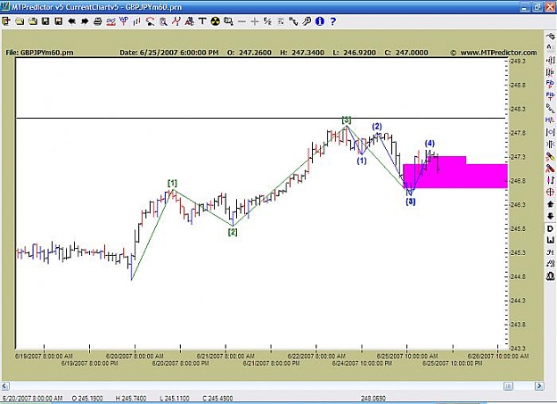Image resolution: width=557 pixels, height=404 pixels.
Task: Click the 'H 245.7400' status bar value
Action: pos(131,399)
